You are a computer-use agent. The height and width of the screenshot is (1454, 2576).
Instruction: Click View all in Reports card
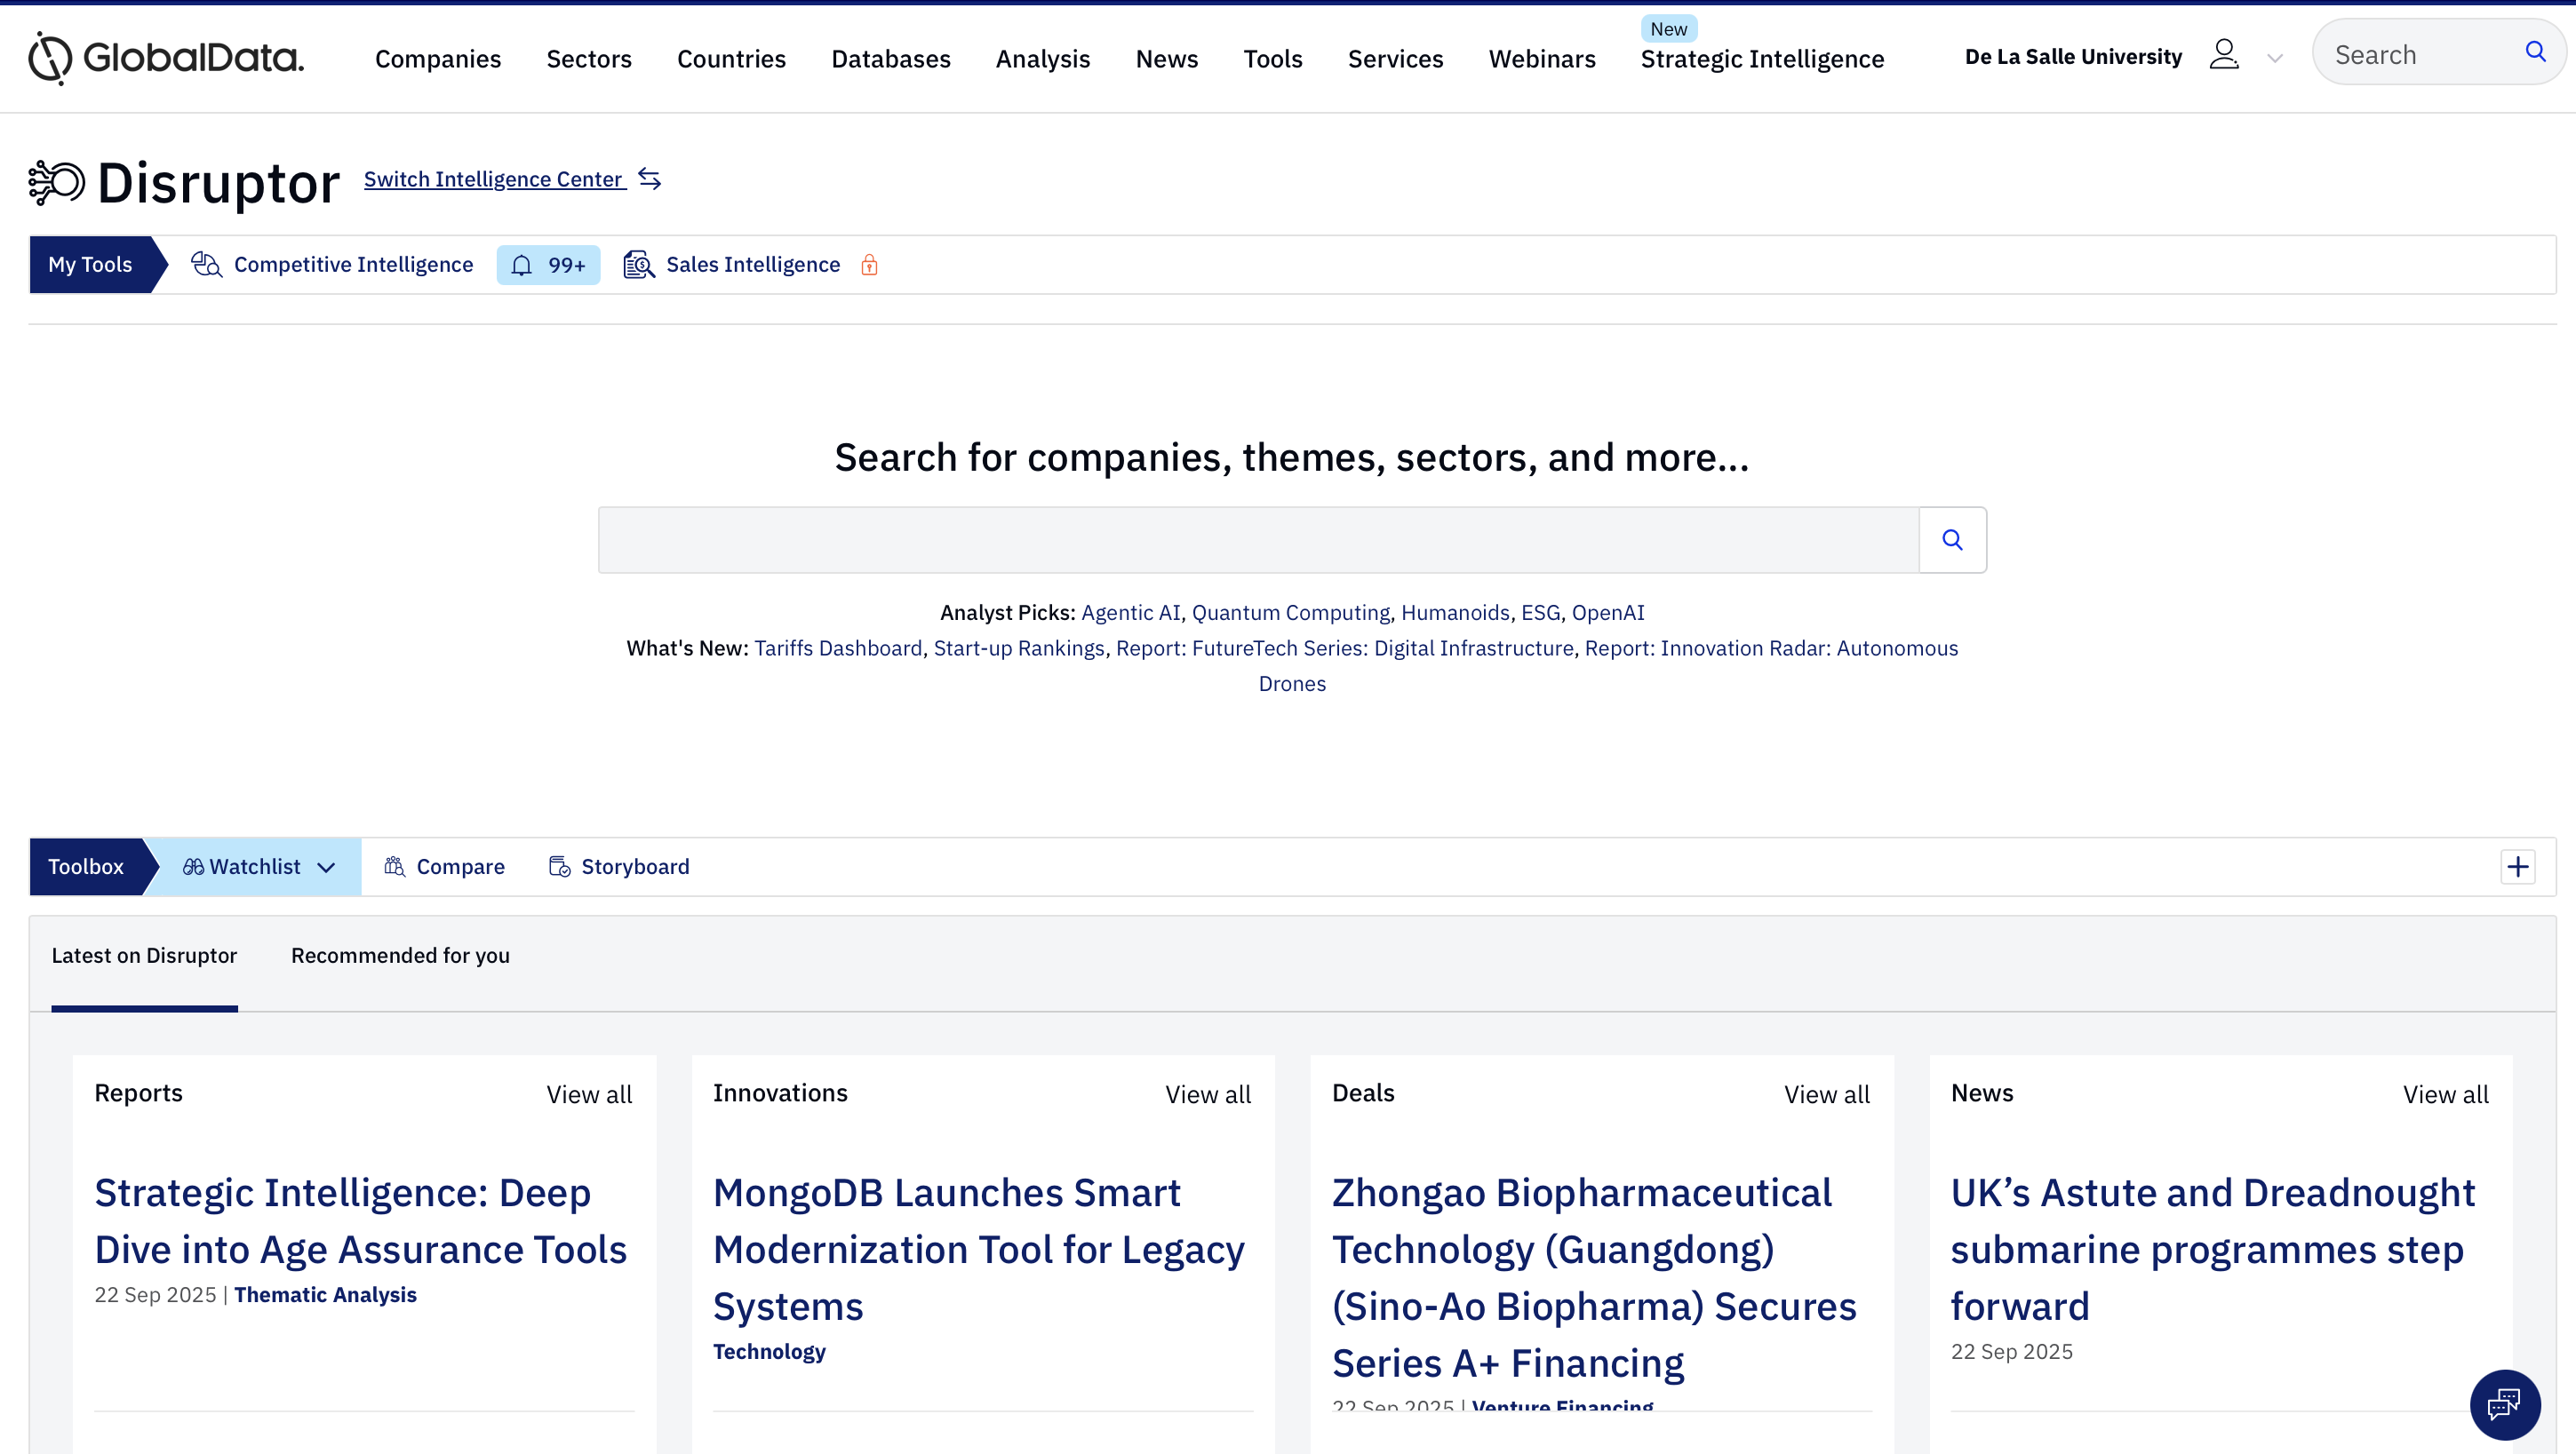589,1094
